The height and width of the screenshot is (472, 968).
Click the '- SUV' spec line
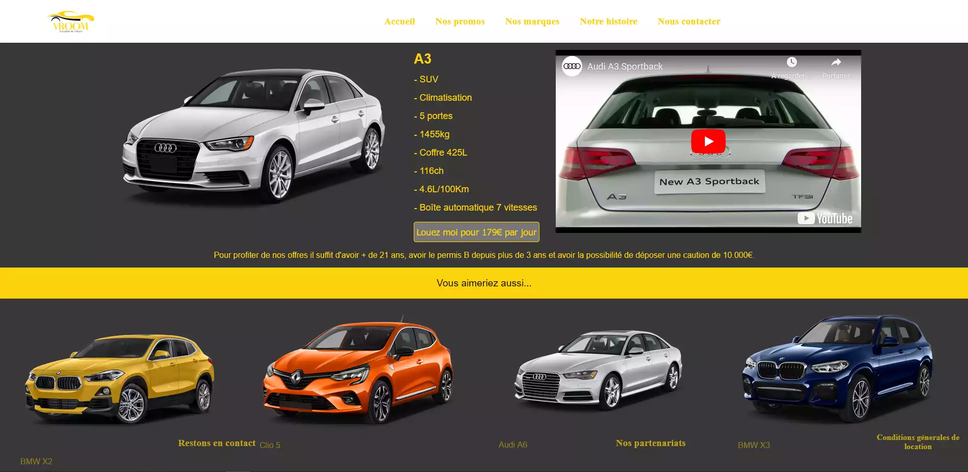click(426, 79)
